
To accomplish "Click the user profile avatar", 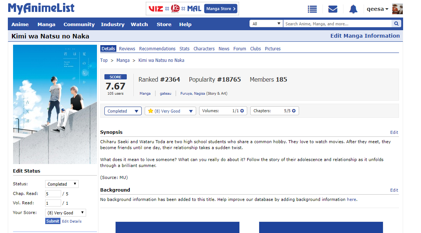I will pyautogui.click(x=397, y=9).
